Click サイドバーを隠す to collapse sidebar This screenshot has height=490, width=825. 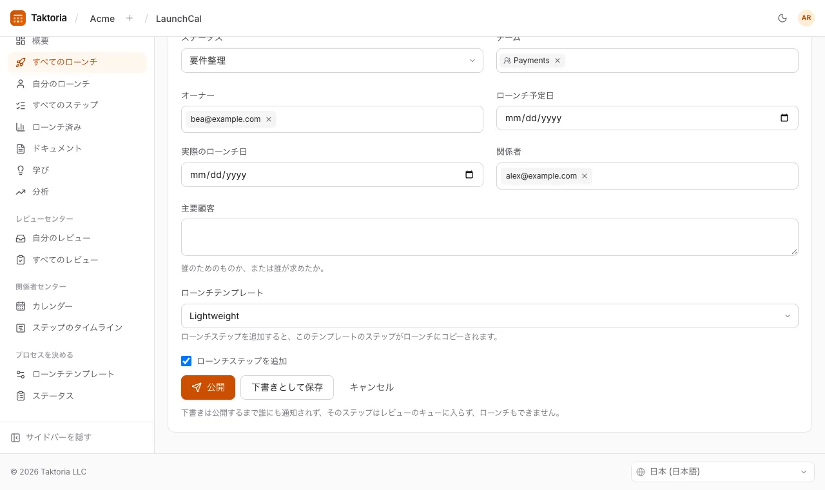[52, 437]
